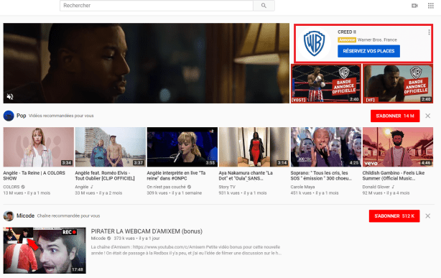Open Angèle channel name under Tout Oublier
The image size is (441, 278).
[82, 187]
